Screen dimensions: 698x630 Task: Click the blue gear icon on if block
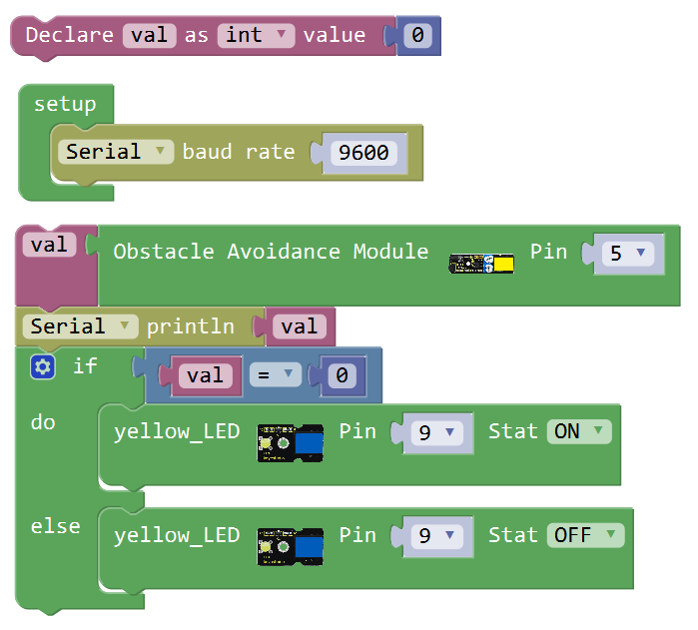[43, 366]
